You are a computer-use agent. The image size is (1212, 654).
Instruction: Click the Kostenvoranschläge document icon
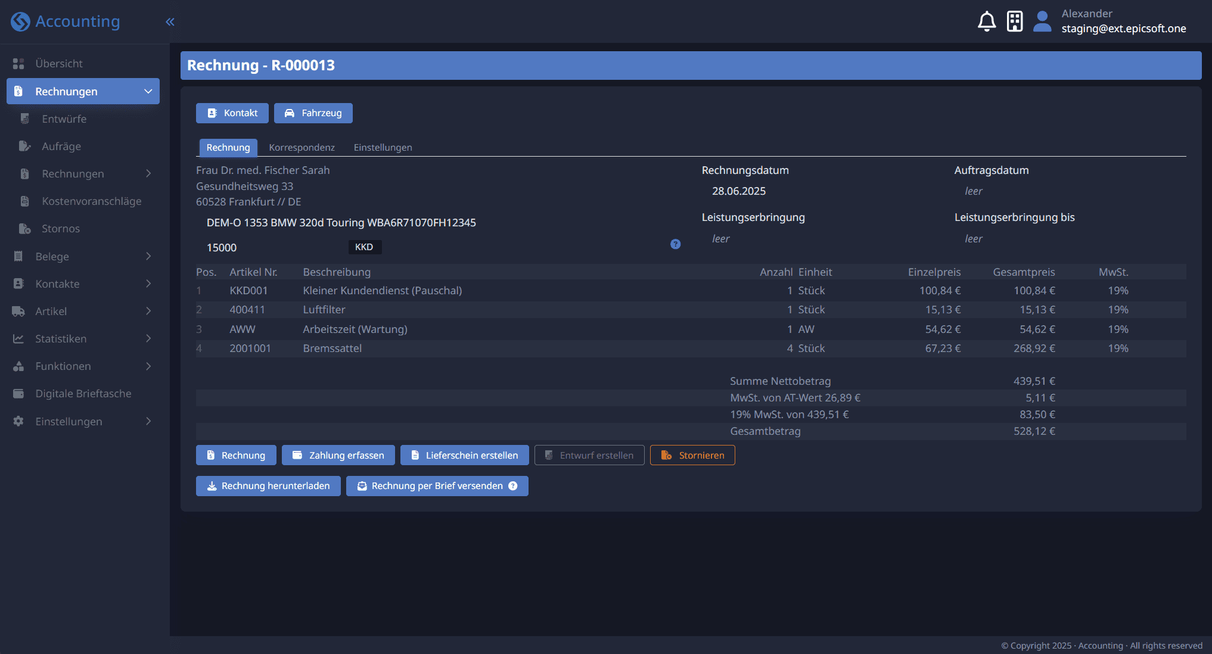(25, 201)
